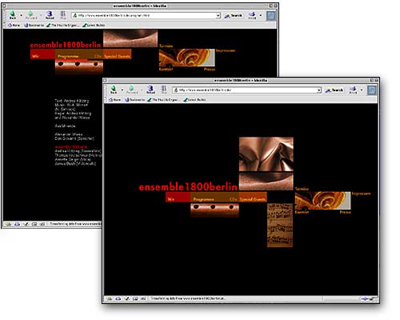Click Reload button in rear Mozilla window
Screen dimensions: 400x320
[x=50, y=15]
